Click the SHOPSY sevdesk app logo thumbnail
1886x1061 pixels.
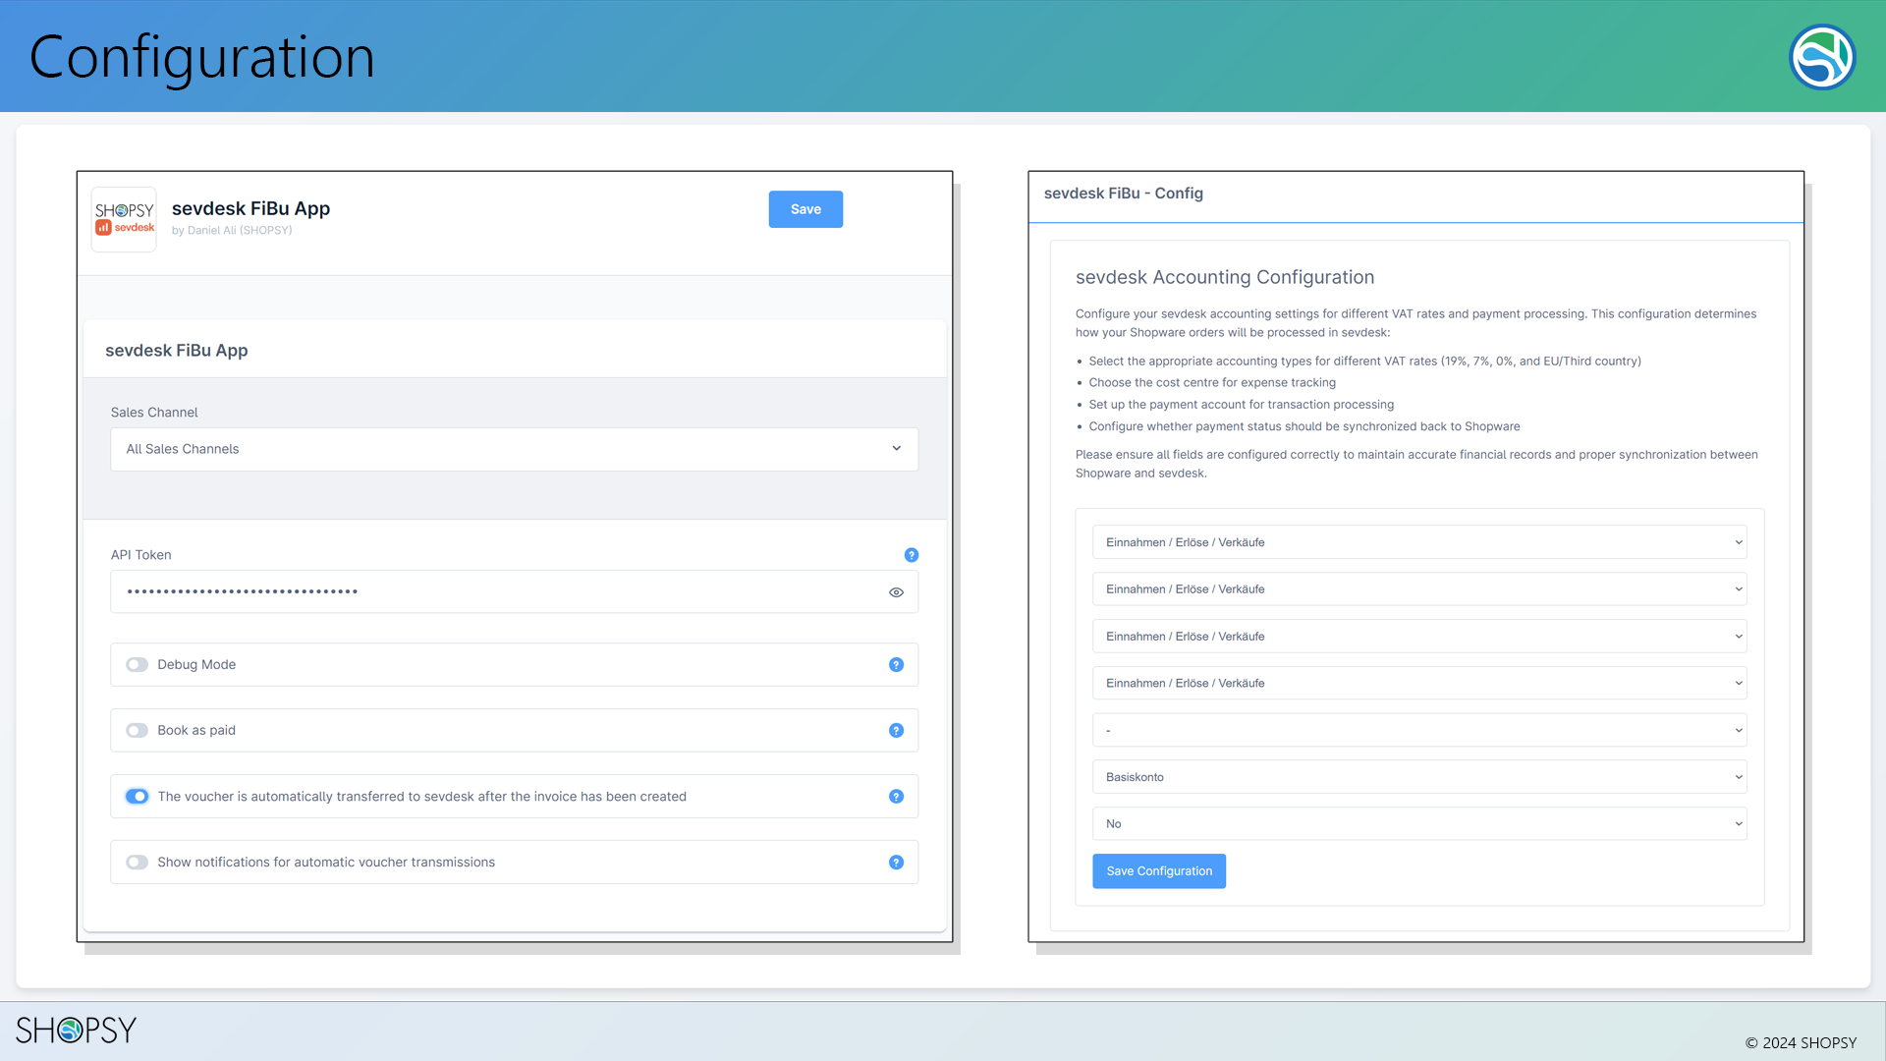click(x=124, y=219)
